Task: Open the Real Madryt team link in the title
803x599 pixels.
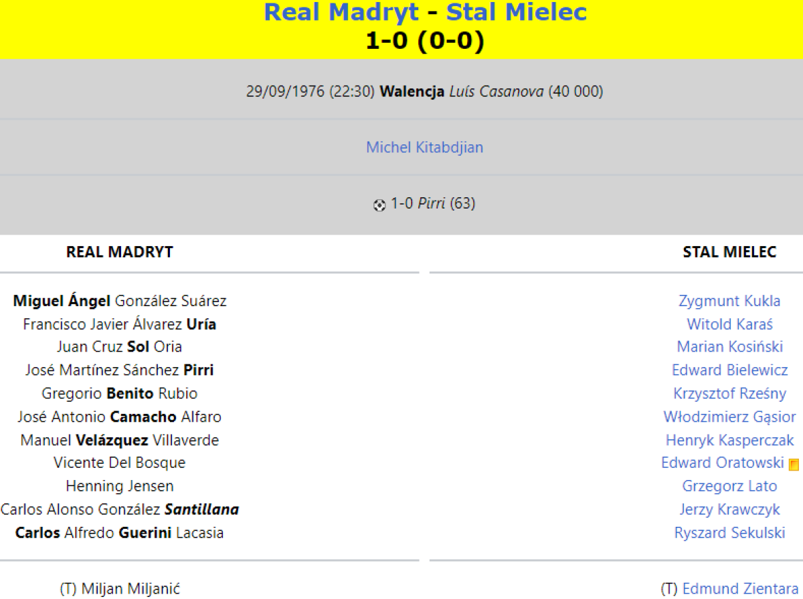Action: tap(341, 12)
